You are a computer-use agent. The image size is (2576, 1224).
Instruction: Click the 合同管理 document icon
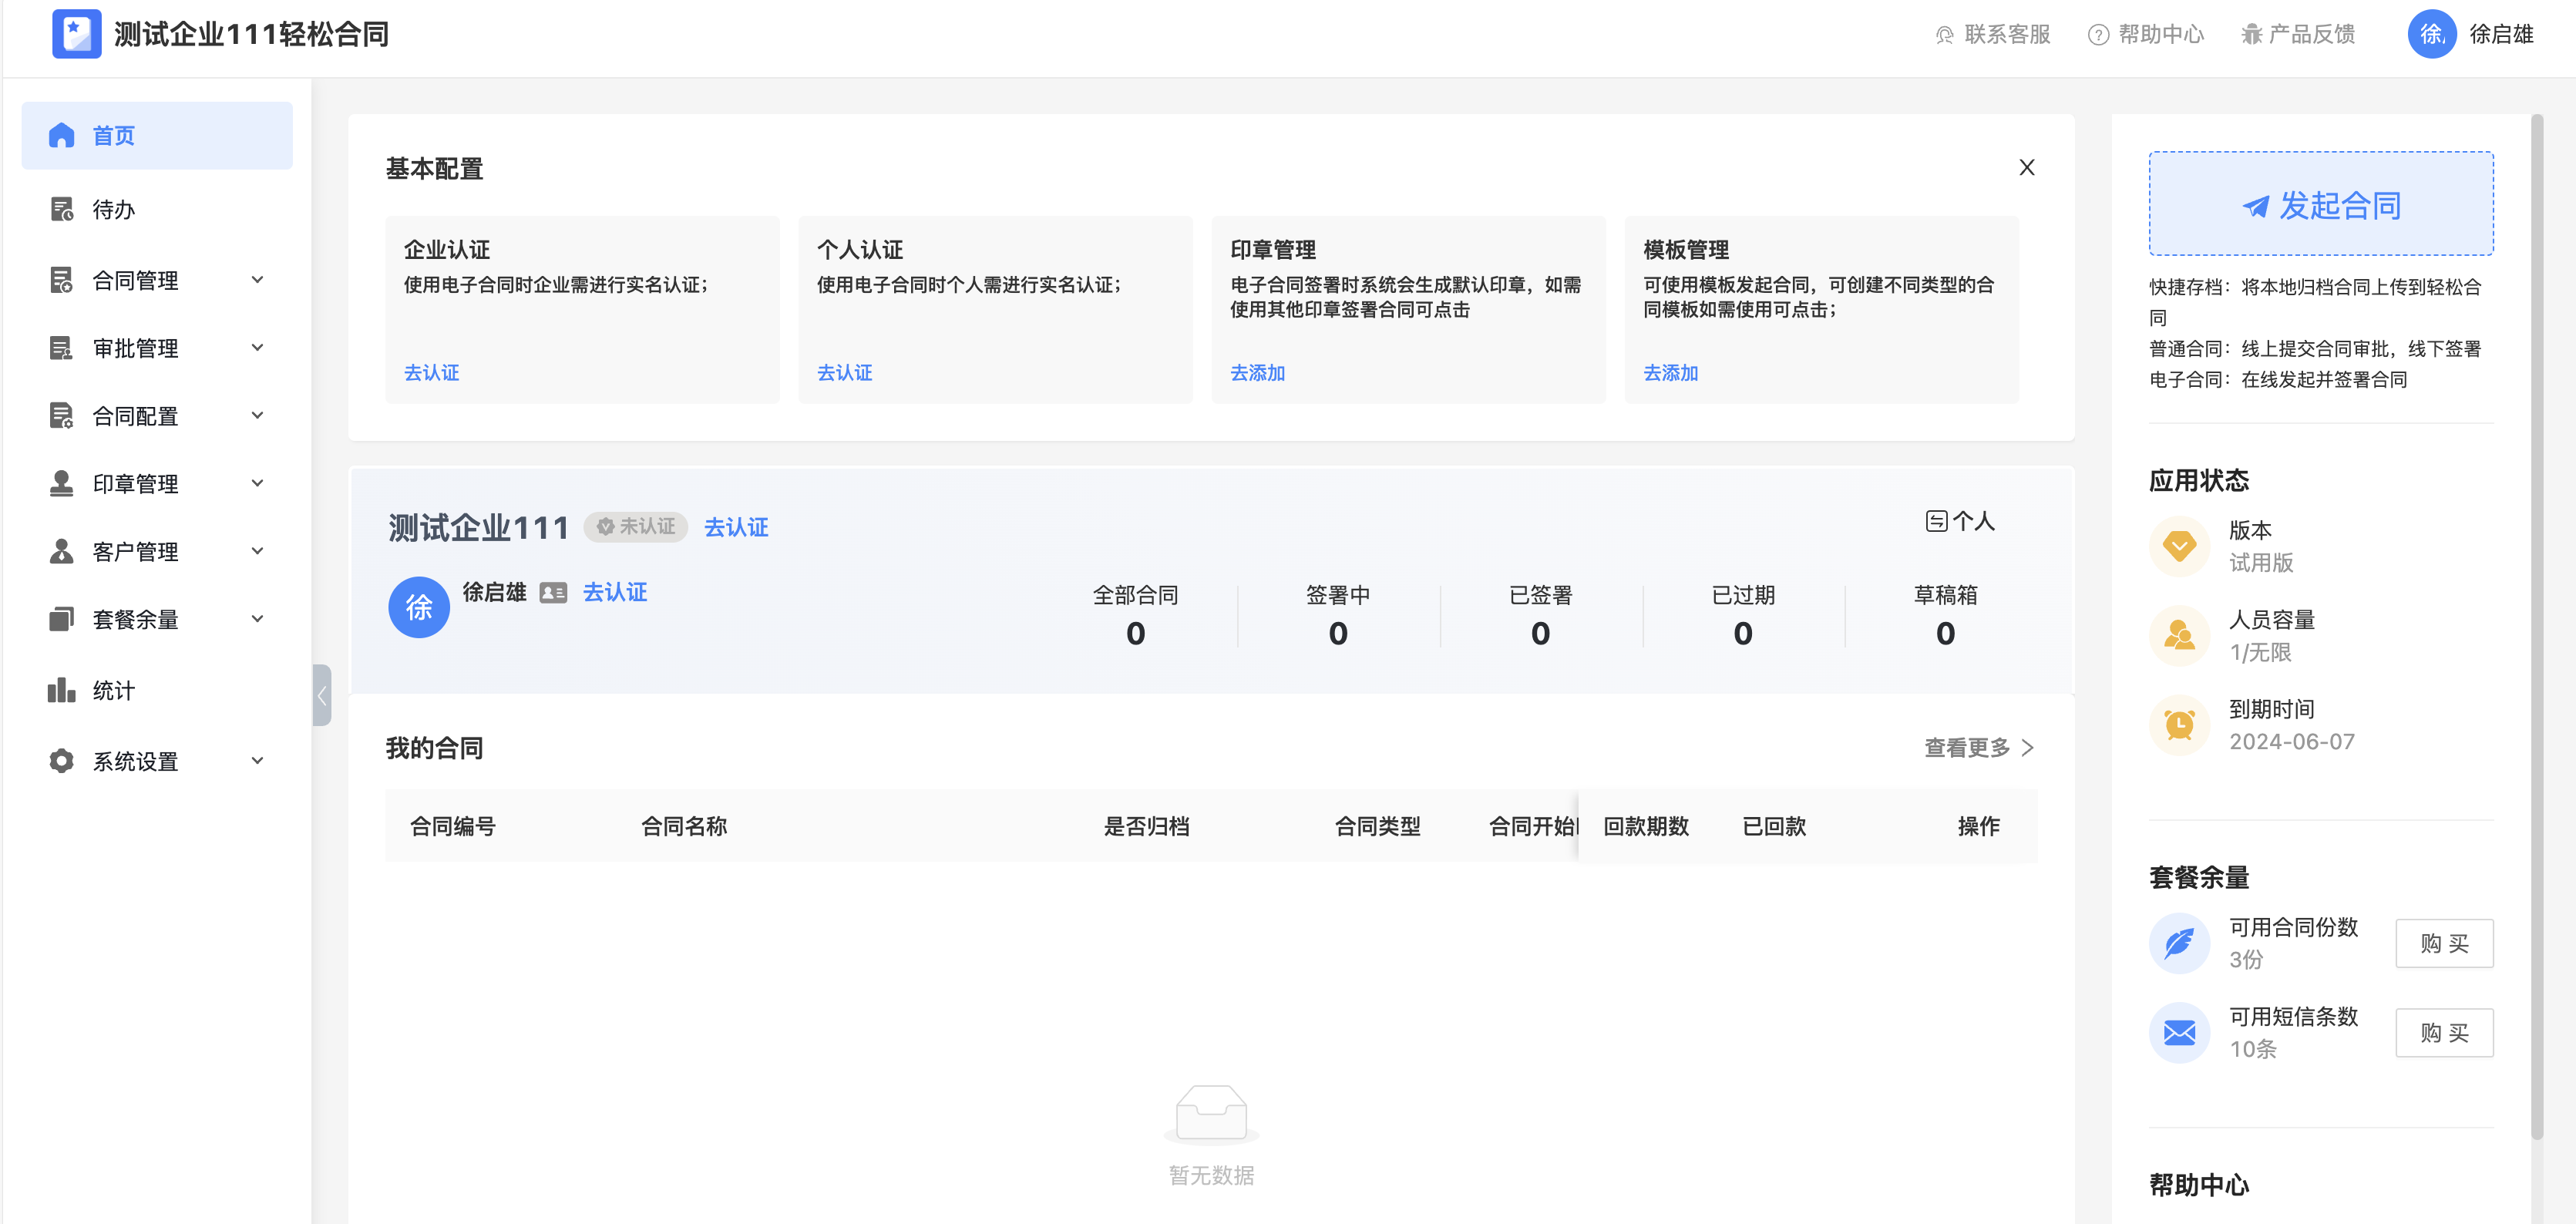coord(62,280)
